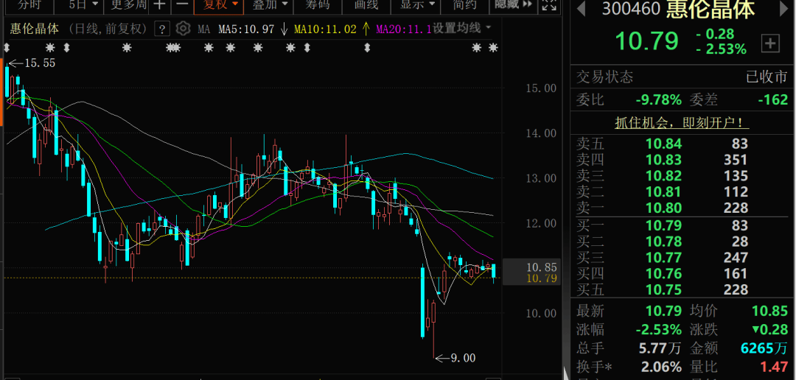
Task: Click the 画线 drawing button
Action: point(366,5)
